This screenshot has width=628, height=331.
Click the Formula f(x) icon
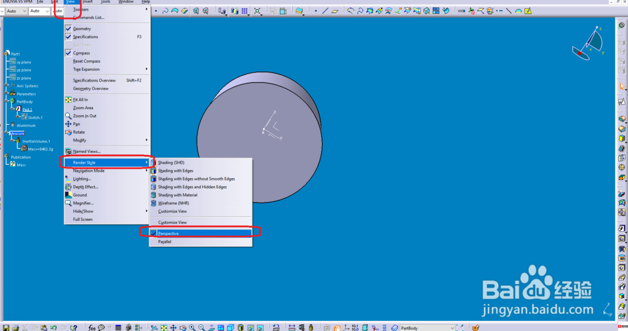(92, 328)
